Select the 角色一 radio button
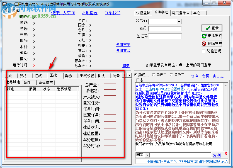The image size is (233, 168). coord(135,75)
